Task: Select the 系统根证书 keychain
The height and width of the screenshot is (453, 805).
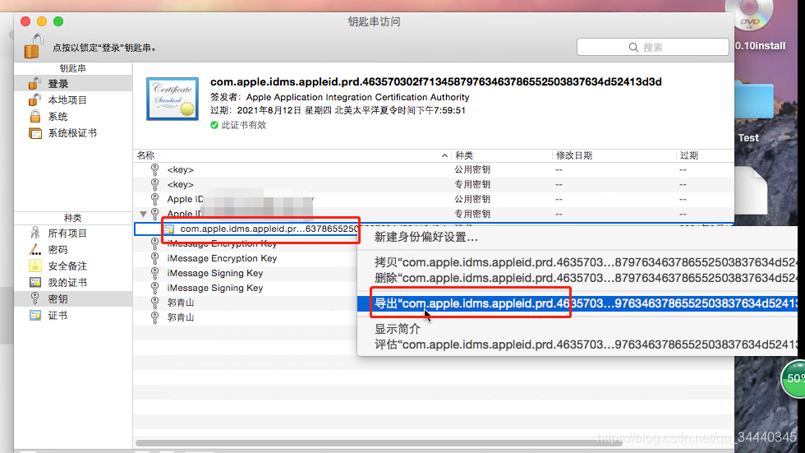Action: 73,133
